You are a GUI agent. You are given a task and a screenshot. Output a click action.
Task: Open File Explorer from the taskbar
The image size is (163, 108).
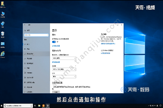[39, 106]
